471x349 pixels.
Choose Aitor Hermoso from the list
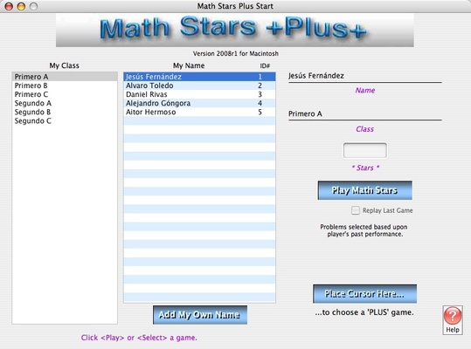click(x=199, y=112)
